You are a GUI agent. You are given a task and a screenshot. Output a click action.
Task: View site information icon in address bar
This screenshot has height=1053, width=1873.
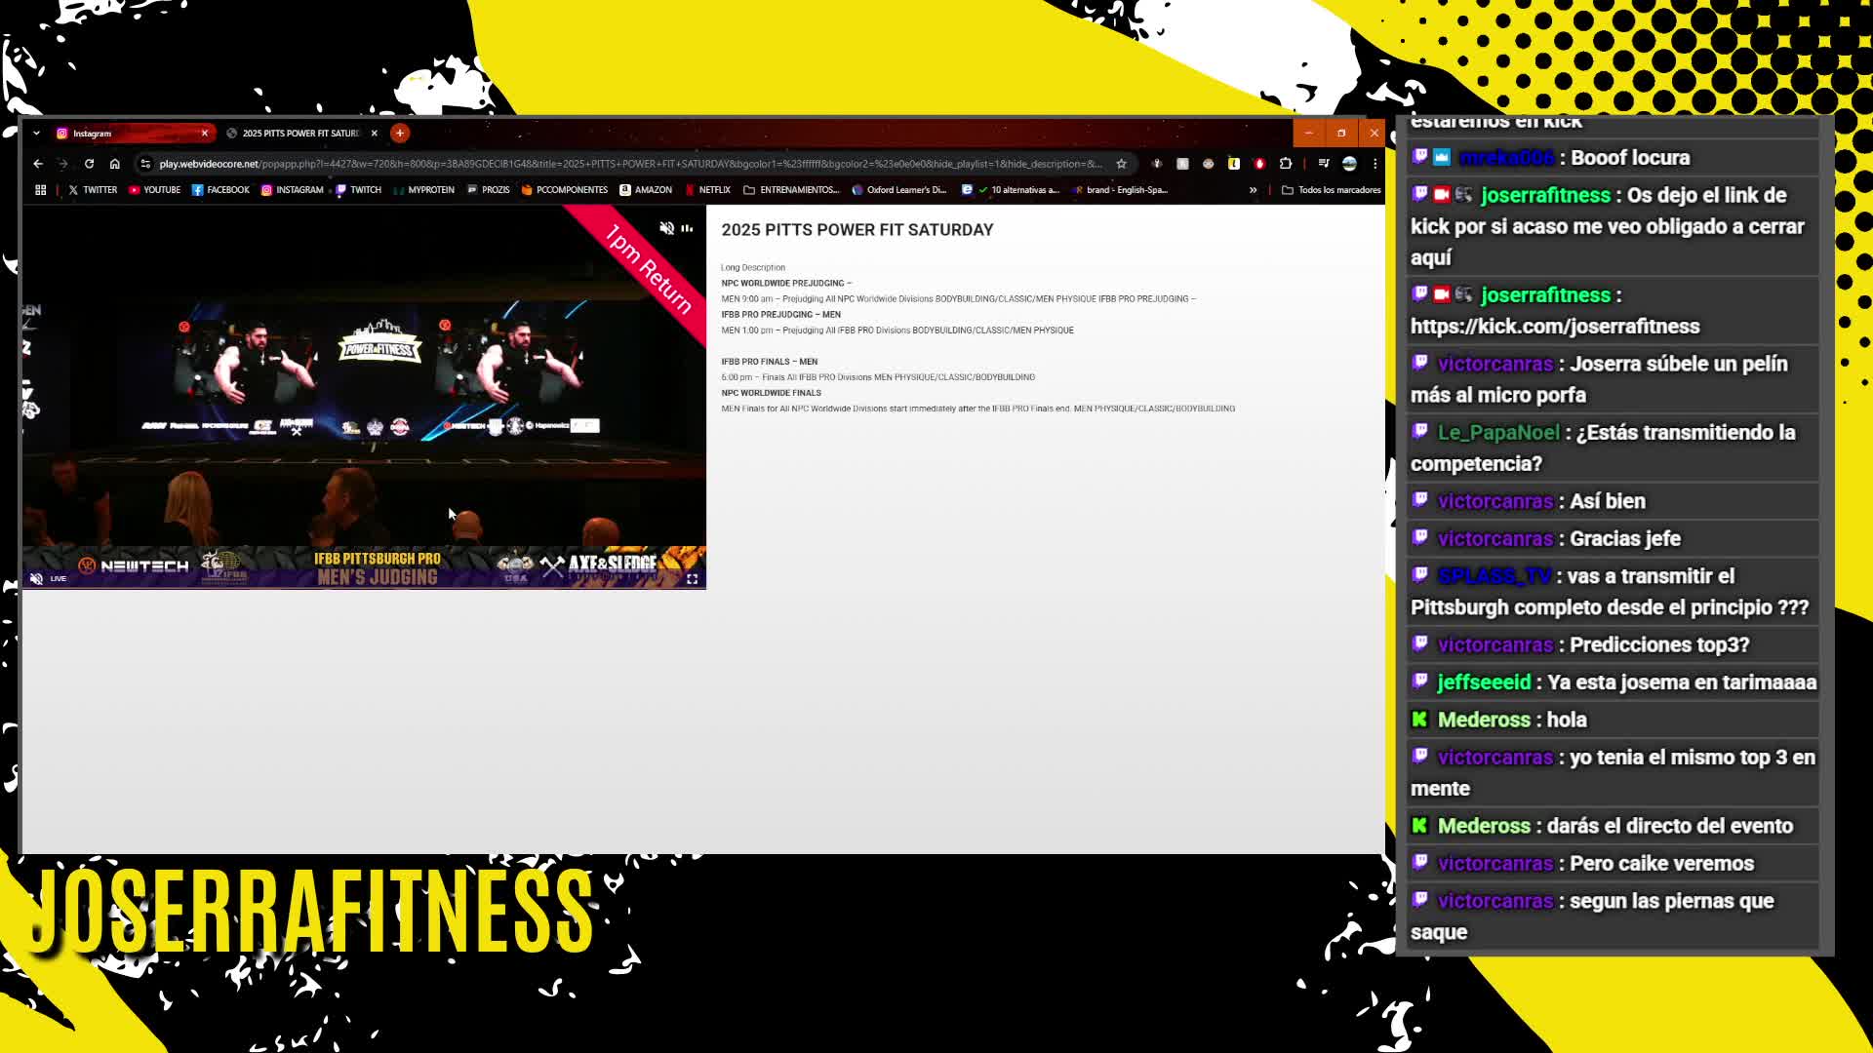point(145,164)
